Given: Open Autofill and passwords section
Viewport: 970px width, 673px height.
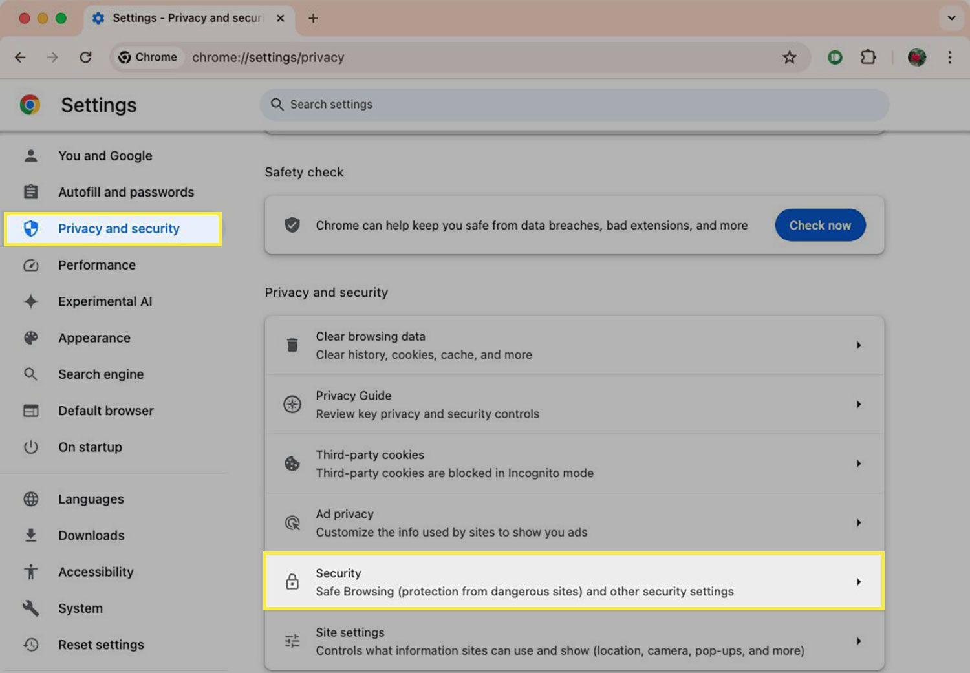Looking at the screenshot, I should (x=125, y=192).
